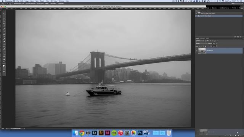Open the Zoom tool preset picker
Screen dimensions: 244x137
pos(3,3)
